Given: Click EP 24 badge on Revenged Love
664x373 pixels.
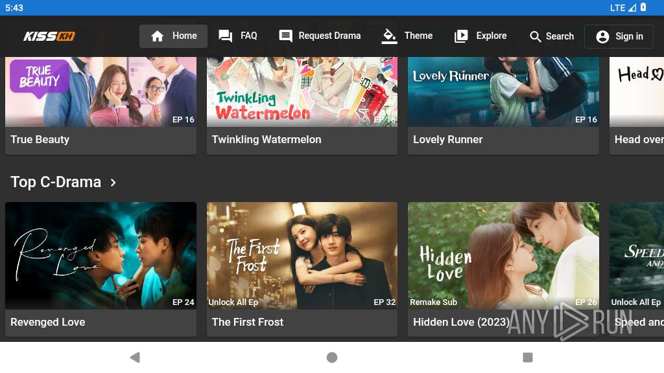Looking at the screenshot, I should 184,302.
